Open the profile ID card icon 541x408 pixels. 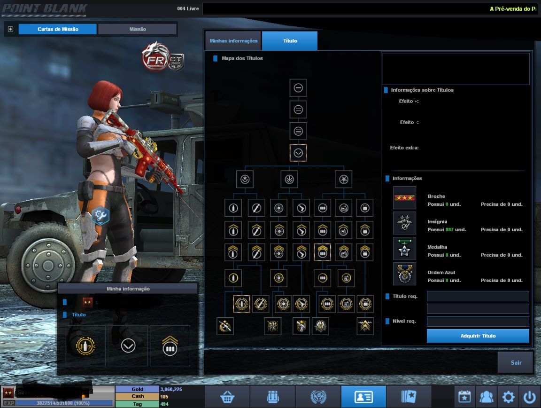[363, 397]
